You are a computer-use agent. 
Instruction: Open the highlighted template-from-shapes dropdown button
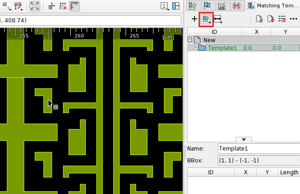[x=206, y=19]
